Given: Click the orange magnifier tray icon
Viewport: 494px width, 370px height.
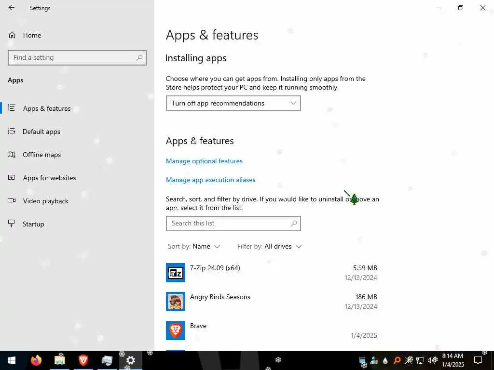Looking at the screenshot, I should click(397, 360).
